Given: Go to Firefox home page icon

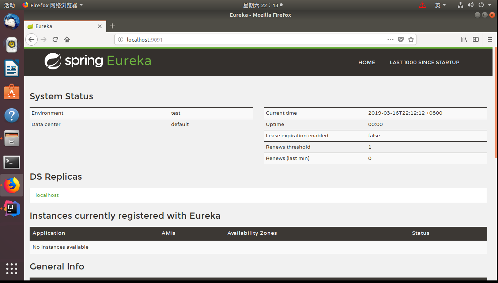Looking at the screenshot, I should coord(67,39).
